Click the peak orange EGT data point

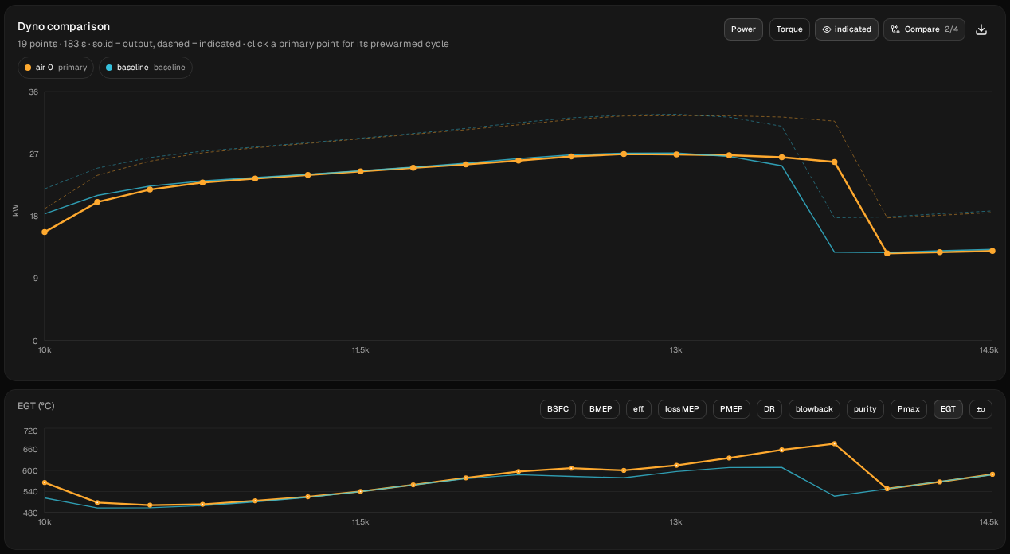pos(834,443)
